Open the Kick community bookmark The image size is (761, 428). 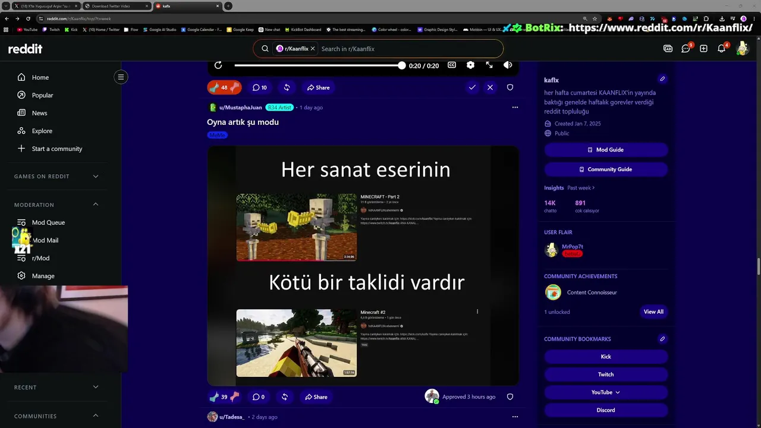(606, 357)
